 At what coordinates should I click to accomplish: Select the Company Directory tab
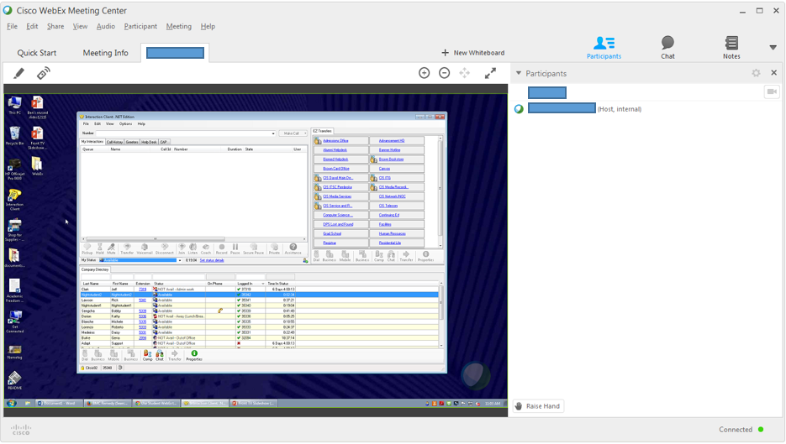tap(95, 269)
